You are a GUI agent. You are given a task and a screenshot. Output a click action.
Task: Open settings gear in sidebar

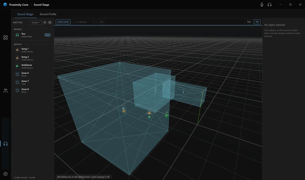pos(5,174)
